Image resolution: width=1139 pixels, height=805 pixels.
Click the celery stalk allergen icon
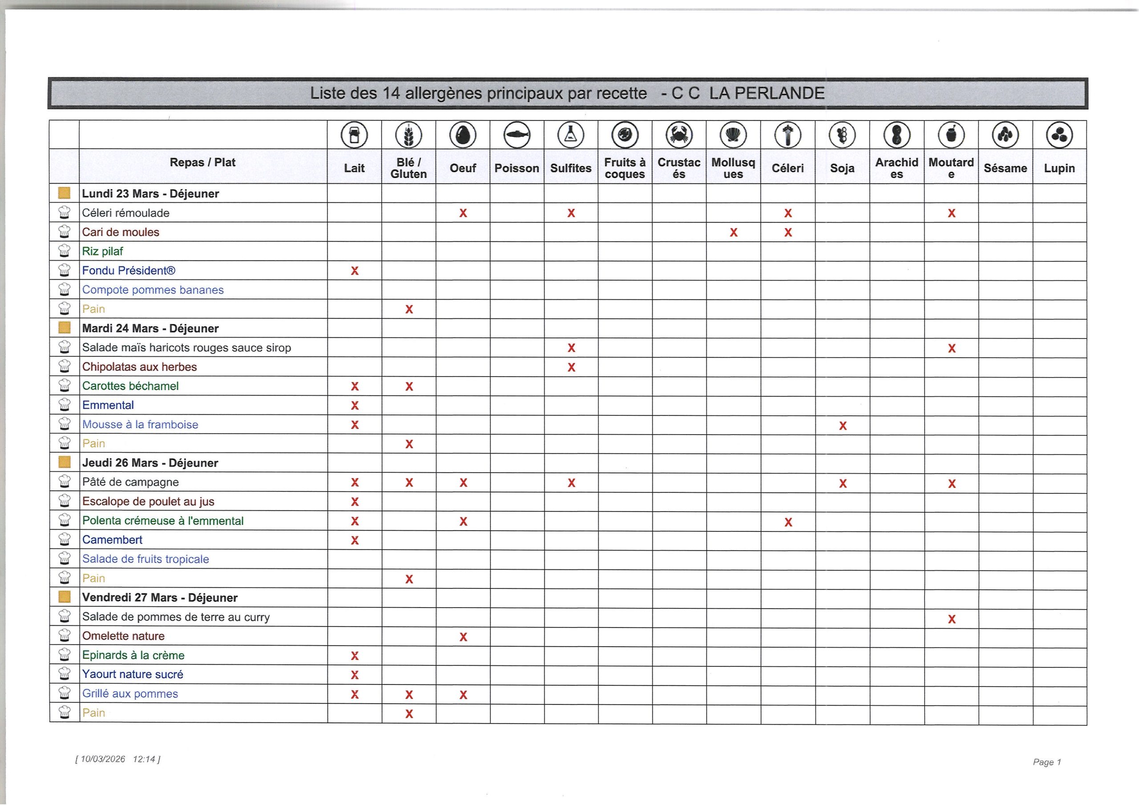(788, 135)
